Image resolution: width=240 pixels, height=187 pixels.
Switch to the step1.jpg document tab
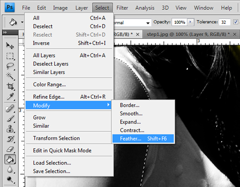[x=188, y=34]
